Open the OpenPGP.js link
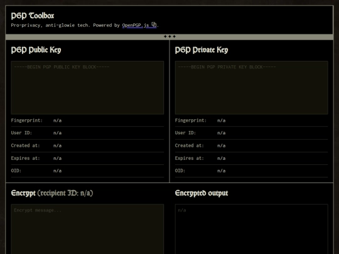Screen dimensions: 339x254 pyautogui.click(x=139, y=25)
